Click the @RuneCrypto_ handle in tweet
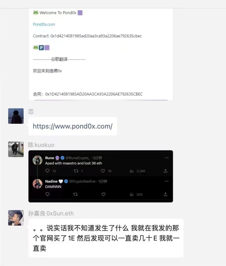 coord(78,158)
